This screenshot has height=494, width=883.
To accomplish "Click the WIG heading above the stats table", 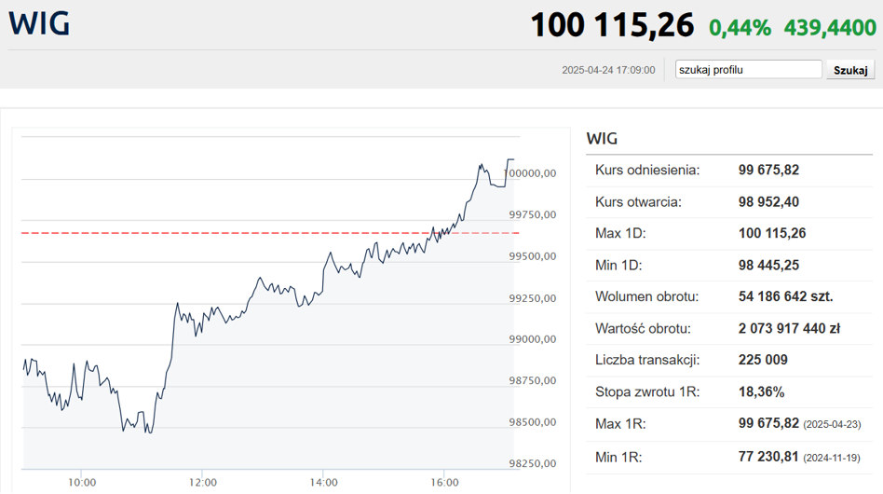I will click(x=602, y=139).
